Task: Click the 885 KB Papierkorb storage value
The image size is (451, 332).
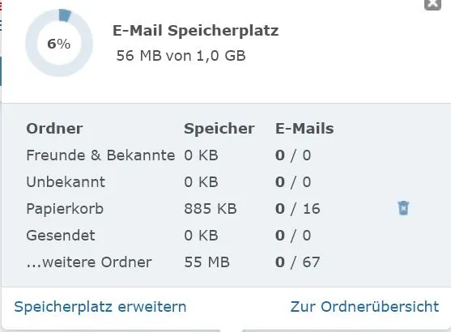Action: [211, 209]
